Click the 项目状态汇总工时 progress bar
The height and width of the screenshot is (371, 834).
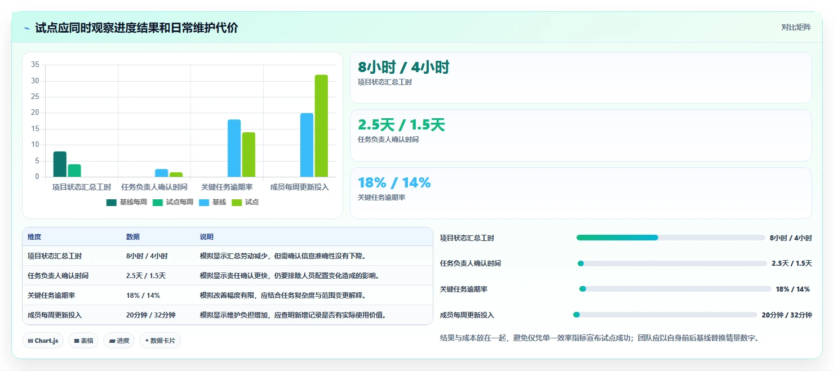pyautogui.click(x=671, y=238)
